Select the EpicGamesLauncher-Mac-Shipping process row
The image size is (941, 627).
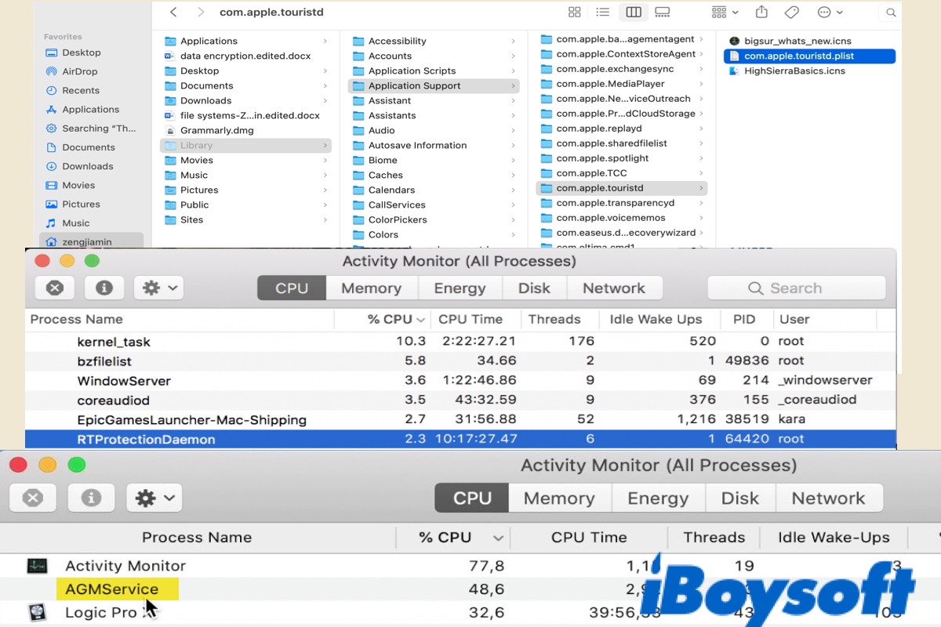coord(461,419)
